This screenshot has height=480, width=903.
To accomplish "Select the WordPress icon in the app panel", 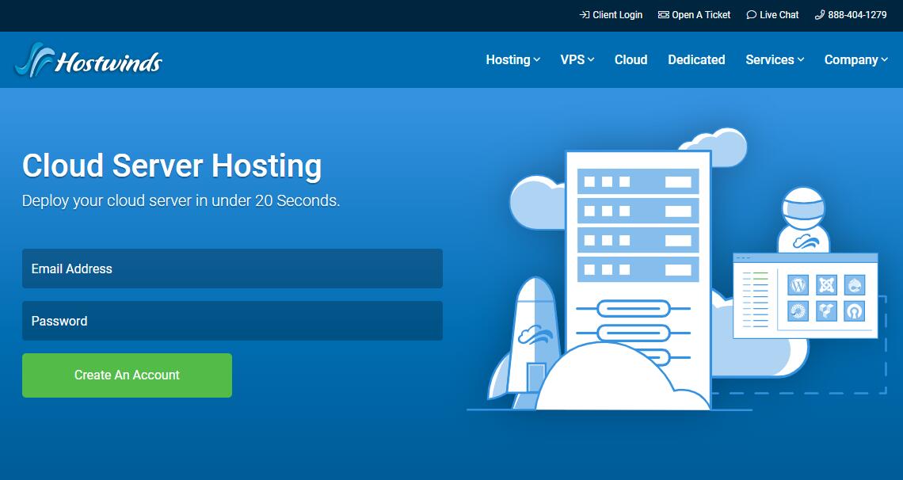I will tap(798, 284).
